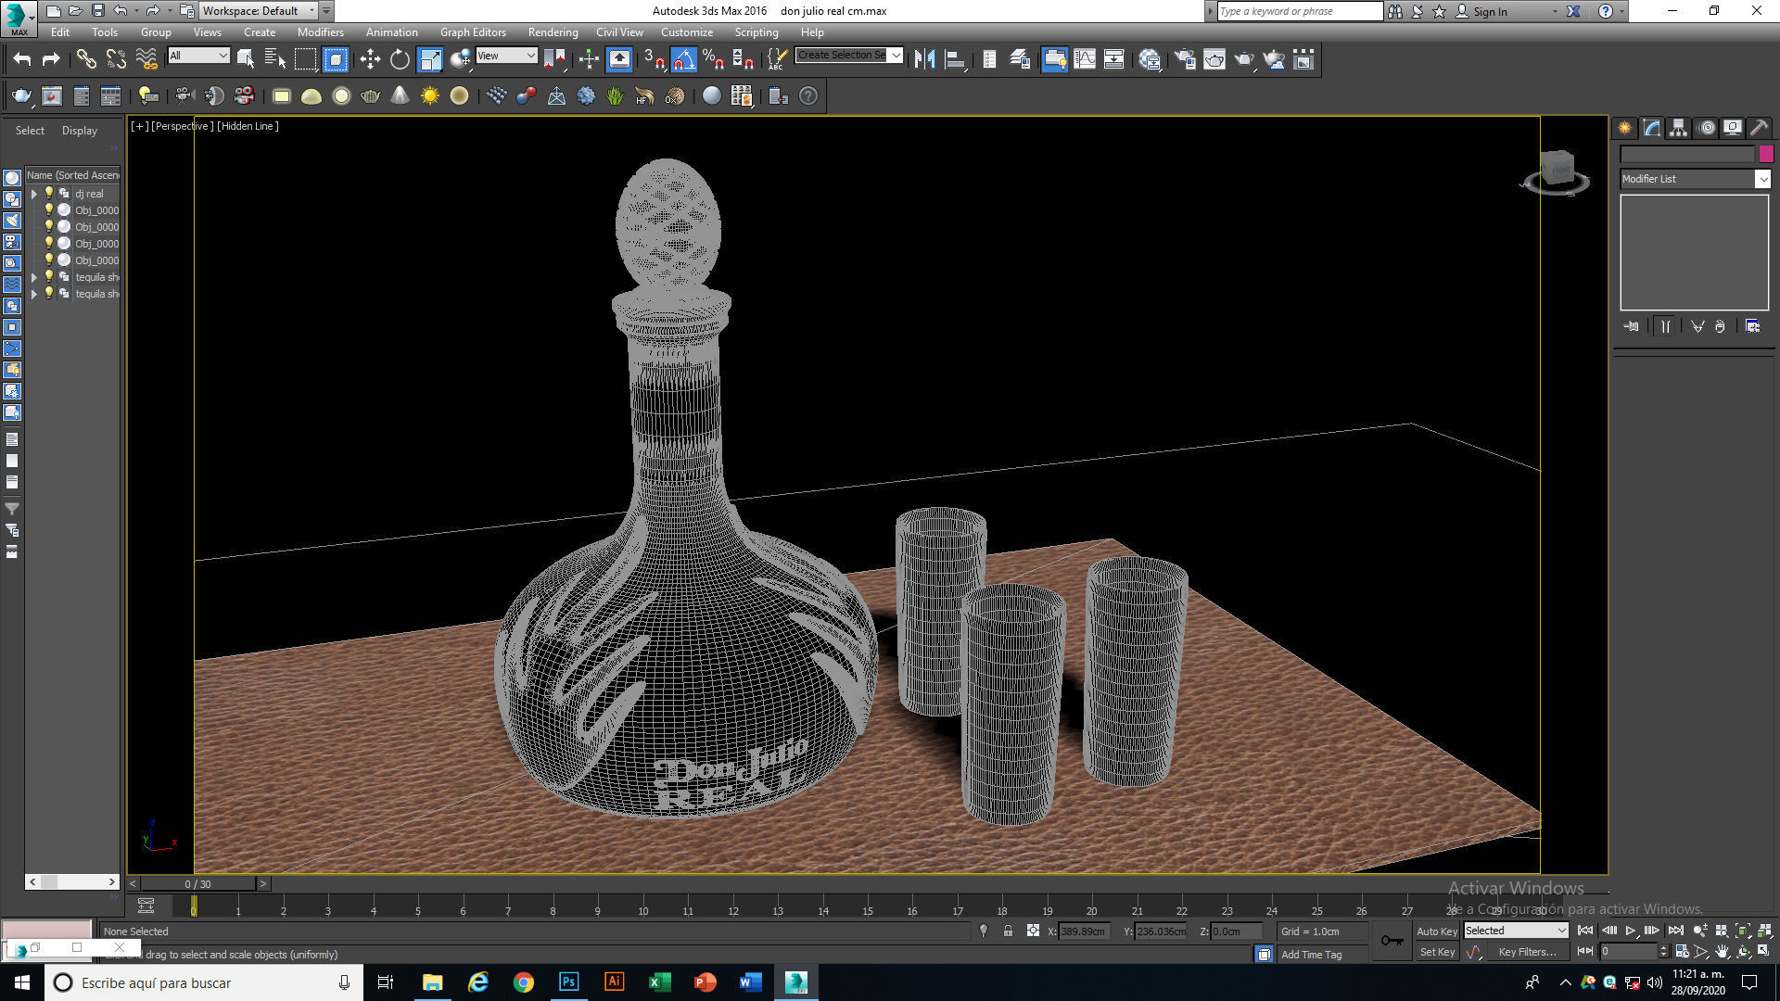Screen dimensions: 1780x1001
Task: Click the Align tool icon
Action: [954, 59]
